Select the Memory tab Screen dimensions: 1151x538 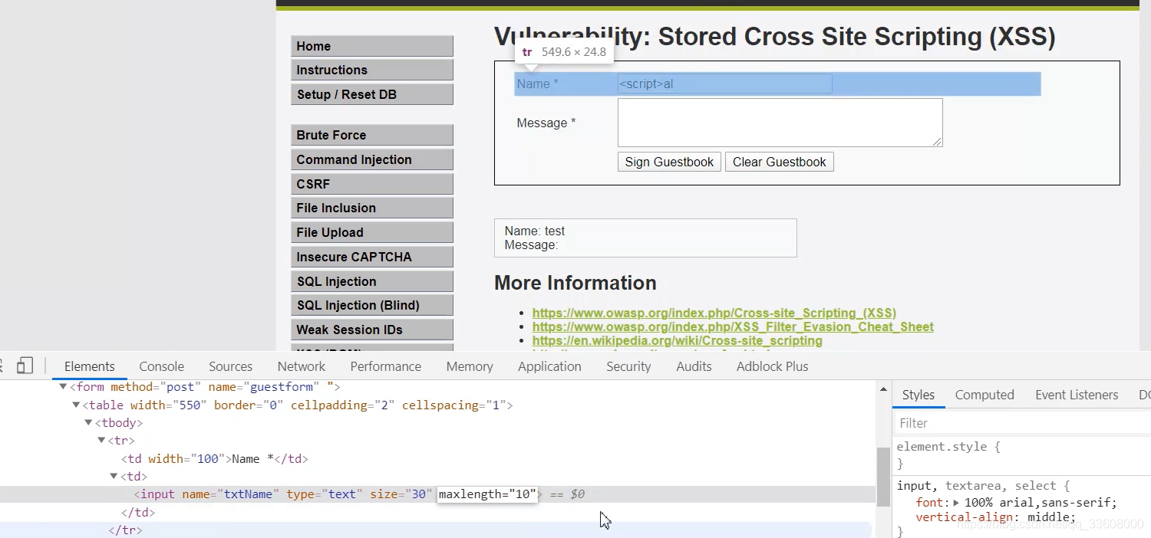tap(470, 366)
